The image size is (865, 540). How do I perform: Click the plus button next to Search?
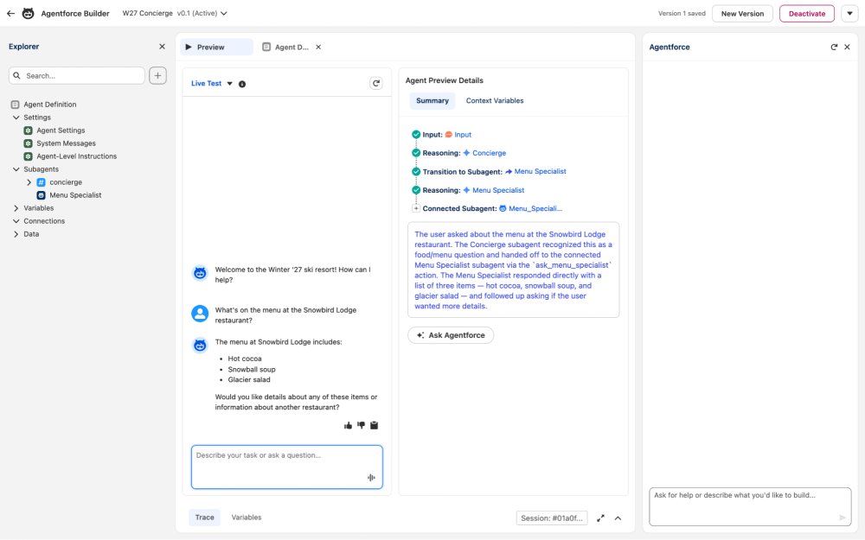[x=157, y=75]
